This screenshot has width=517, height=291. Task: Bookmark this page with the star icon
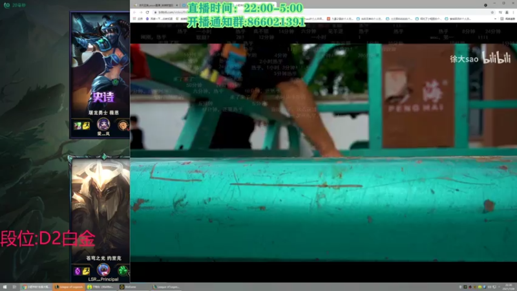pos(492,12)
